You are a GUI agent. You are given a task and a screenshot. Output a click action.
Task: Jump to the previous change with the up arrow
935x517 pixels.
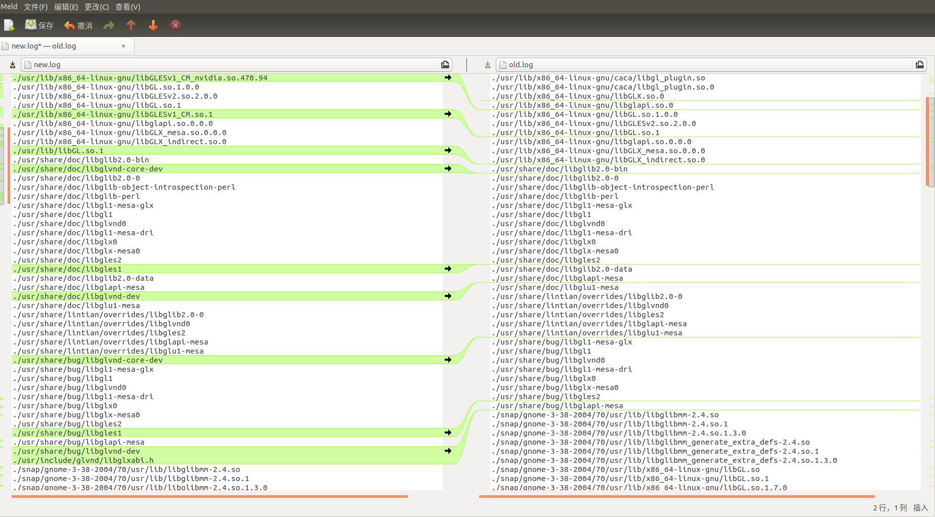[131, 25]
